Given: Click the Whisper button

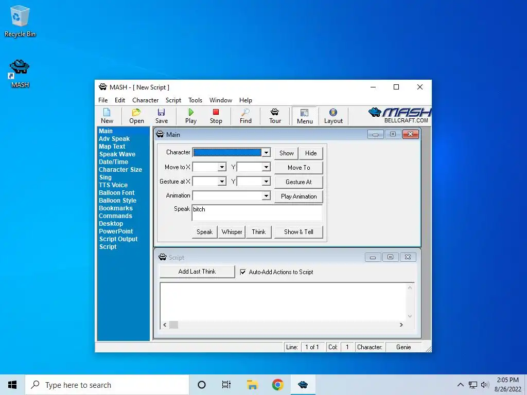Looking at the screenshot, I should pyautogui.click(x=232, y=232).
